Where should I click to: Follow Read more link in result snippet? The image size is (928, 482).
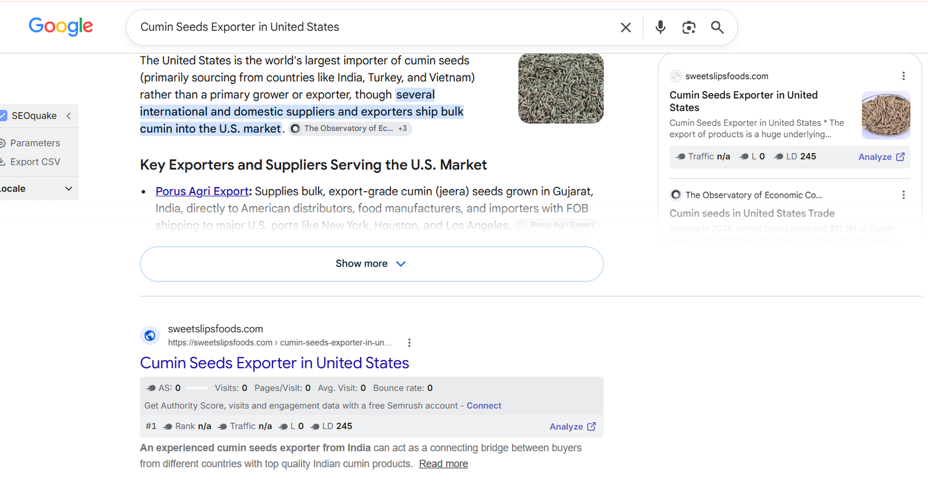point(444,463)
